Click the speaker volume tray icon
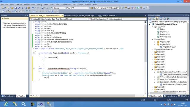 (175, 104)
